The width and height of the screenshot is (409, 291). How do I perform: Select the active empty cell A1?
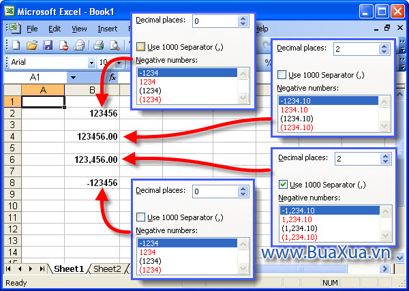pyautogui.click(x=43, y=102)
